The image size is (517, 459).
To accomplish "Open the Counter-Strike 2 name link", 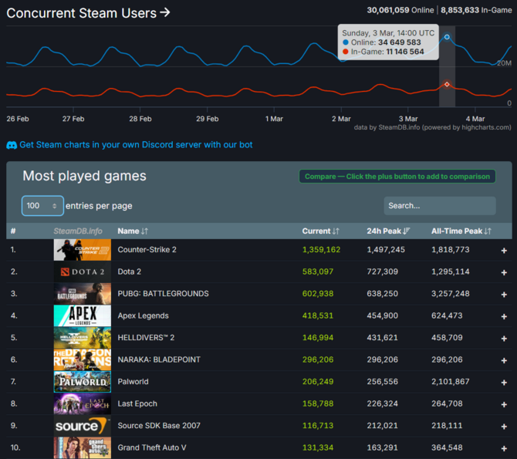I will 147,250.
